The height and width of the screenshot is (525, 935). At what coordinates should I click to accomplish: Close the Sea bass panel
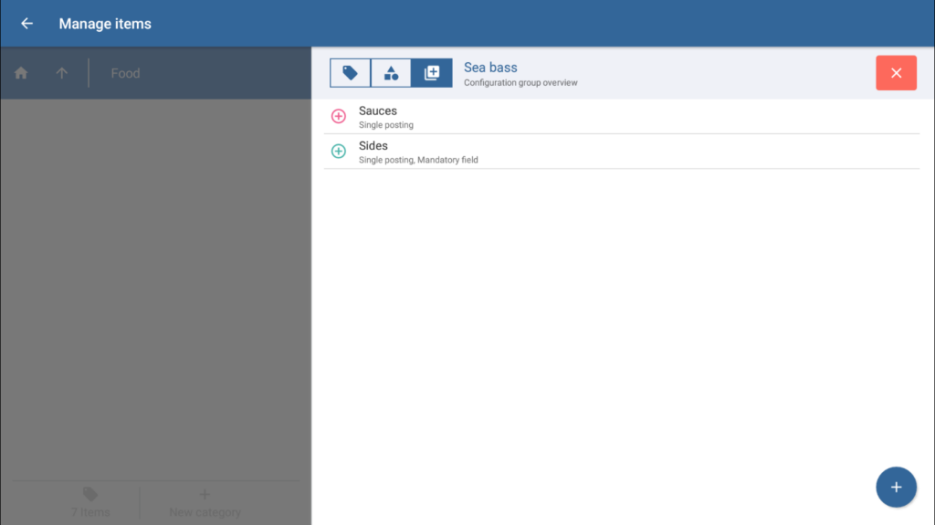(896, 73)
